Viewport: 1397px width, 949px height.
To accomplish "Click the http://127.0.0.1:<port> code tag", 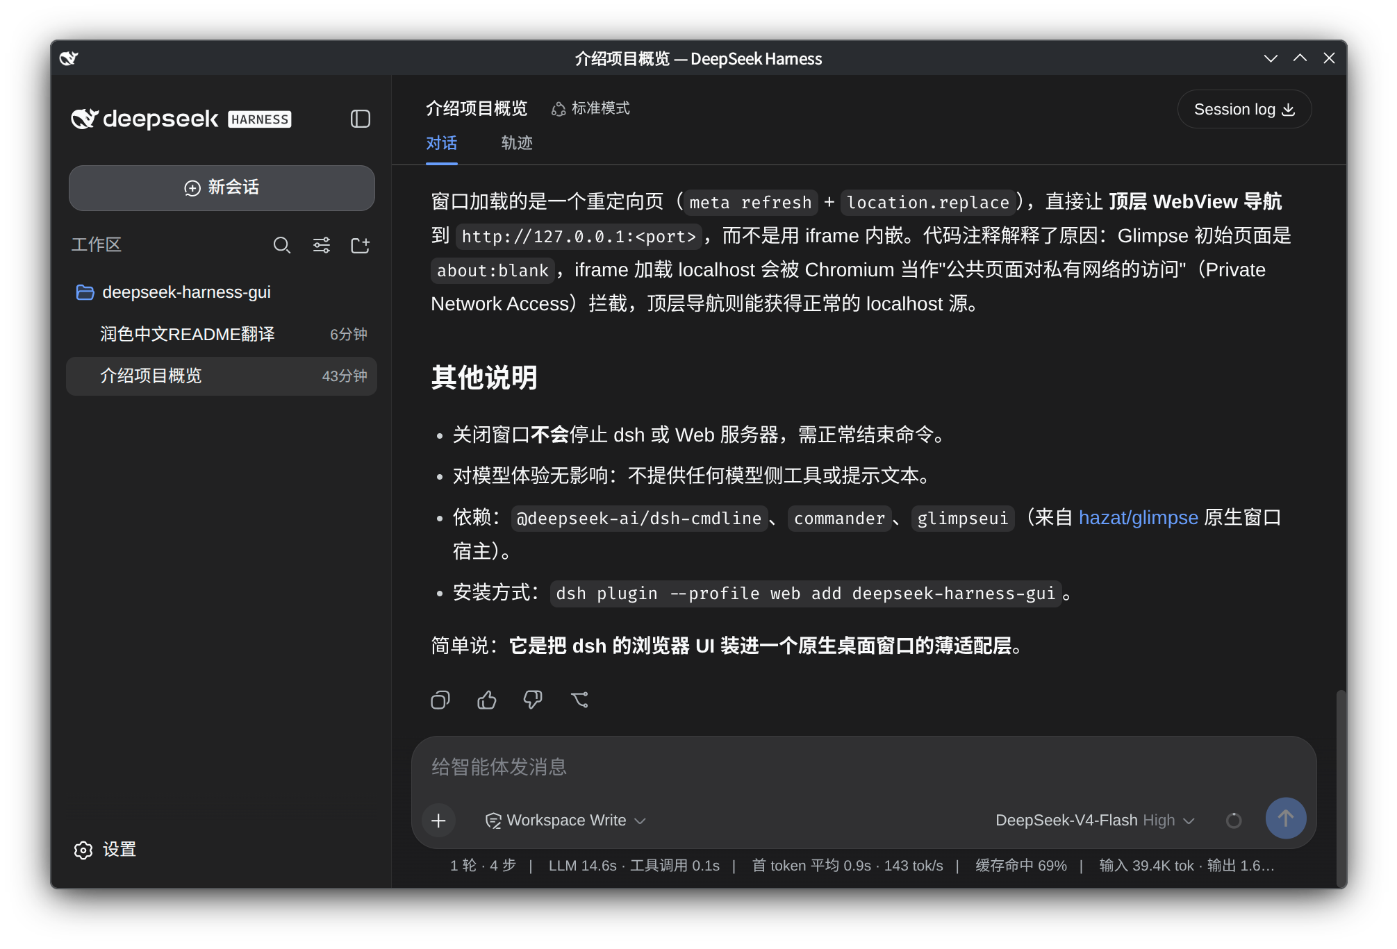I will click(x=579, y=237).
